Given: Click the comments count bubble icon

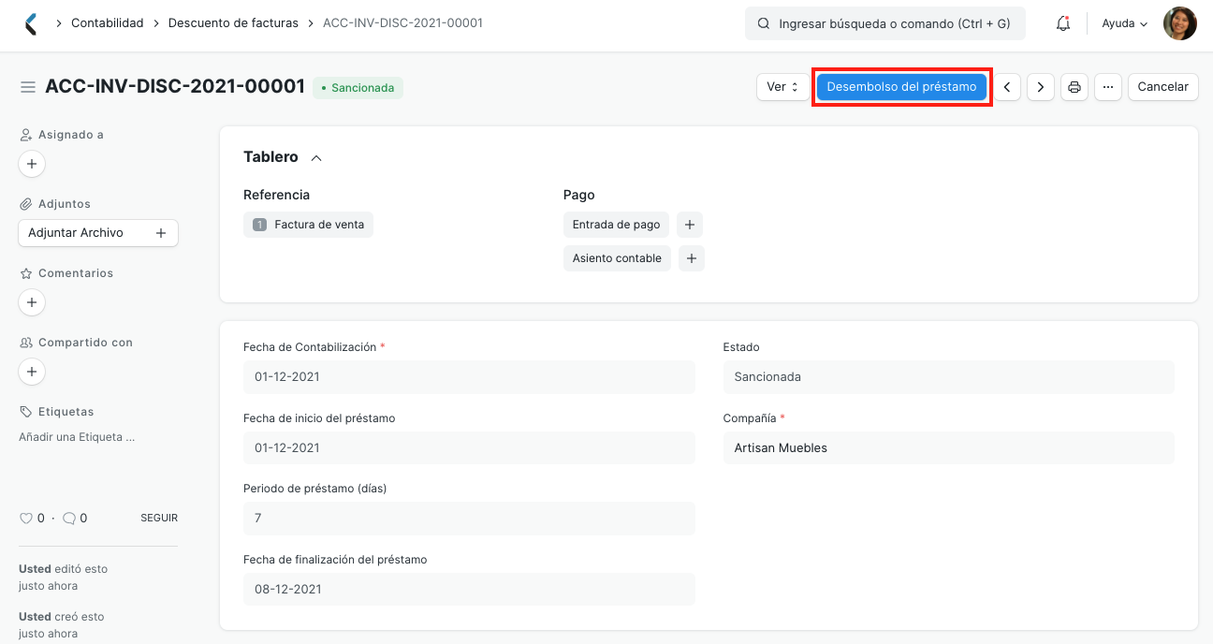Looking at the screenshot, I should [68, 518].
